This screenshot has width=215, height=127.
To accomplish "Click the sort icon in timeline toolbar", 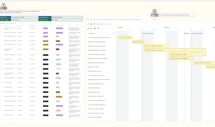I will coord(101,24).
